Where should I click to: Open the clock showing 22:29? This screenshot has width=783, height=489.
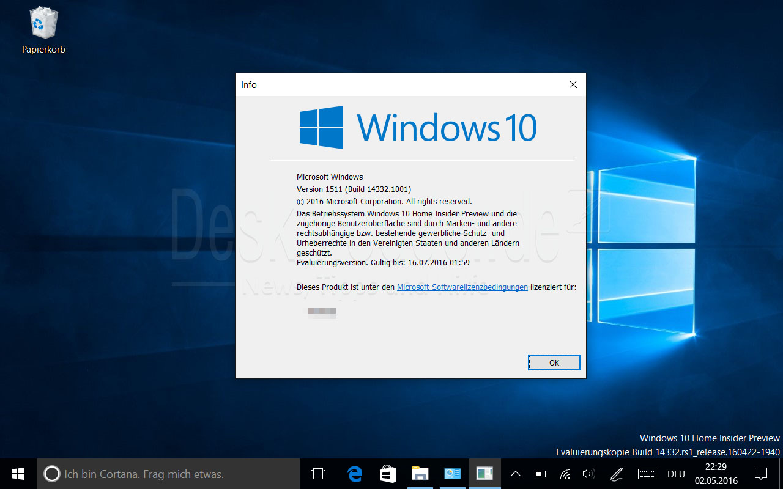716,474
